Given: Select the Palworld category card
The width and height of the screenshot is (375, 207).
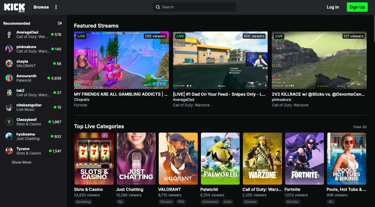Looking at the screenshot, I should (x=220, y=159).
